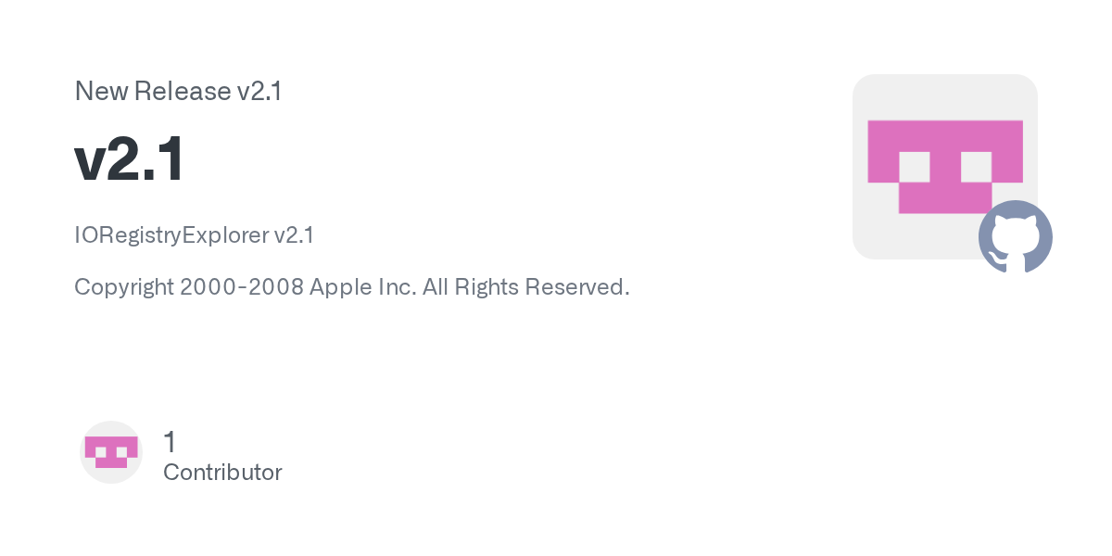The image size is (1112, 556).
Task: Click the contributor count number "1"
Action: click(170, 442)
